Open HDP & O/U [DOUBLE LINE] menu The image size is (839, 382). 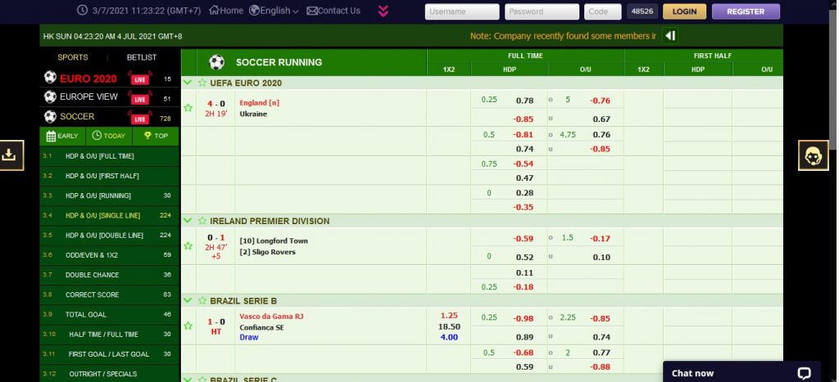[x=109, y=235]
